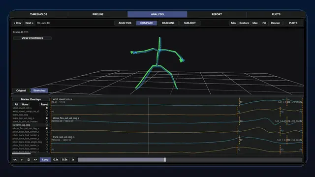Image resolution: width=315 pixels, height=177 pixels.
Task: Switch skeleton view to Stretched
Action: [39, 90]
